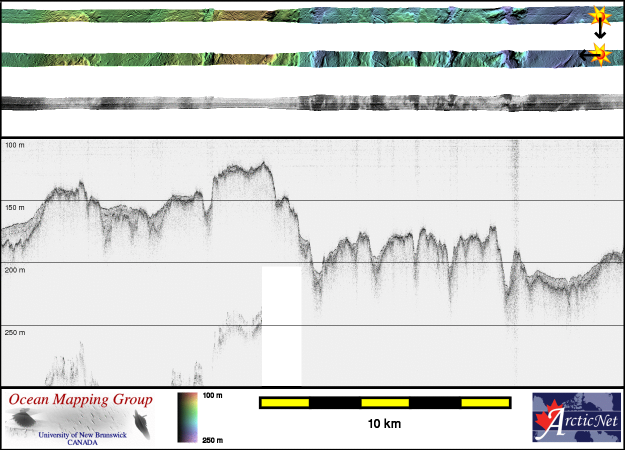Click the depth color scale swatch
The height and width of the screenshot is (450, 625).
[187, 417]
